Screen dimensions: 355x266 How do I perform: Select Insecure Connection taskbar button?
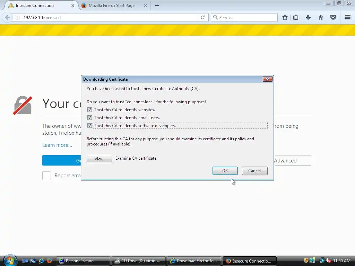pyautogui.click(x=250, y=261)
